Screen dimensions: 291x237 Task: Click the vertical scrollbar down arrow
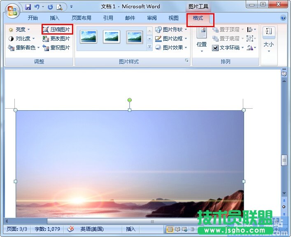click(284, 193)
